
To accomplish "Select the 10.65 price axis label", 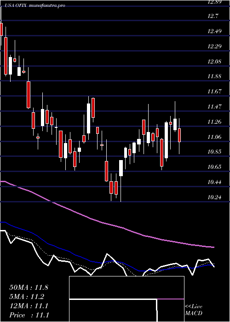I will [215, 167].
